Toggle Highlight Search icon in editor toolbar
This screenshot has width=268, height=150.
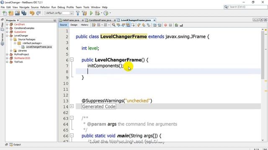tap(128, 25)
